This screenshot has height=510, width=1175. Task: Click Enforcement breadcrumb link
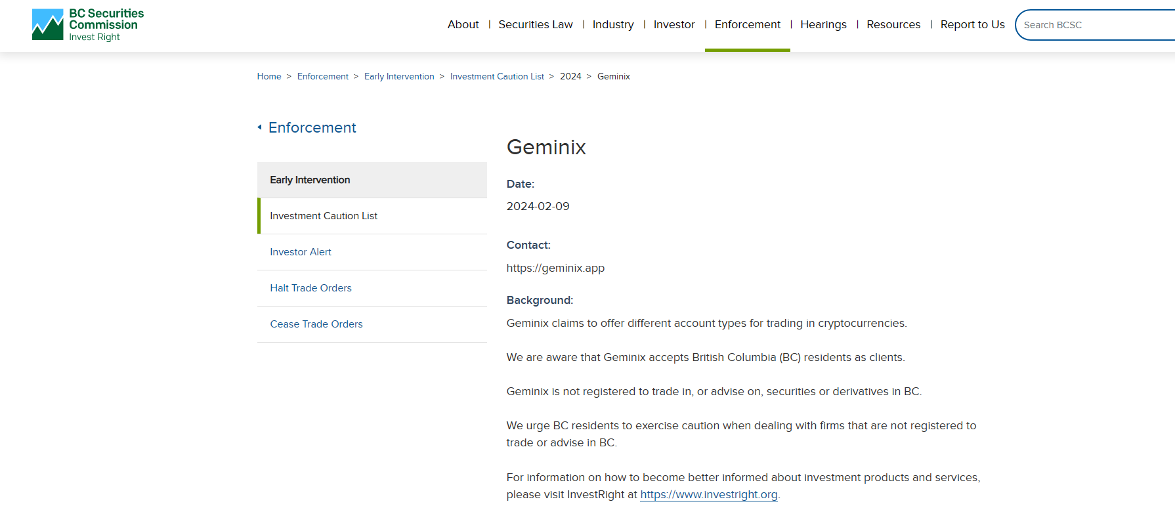[323, 76]
